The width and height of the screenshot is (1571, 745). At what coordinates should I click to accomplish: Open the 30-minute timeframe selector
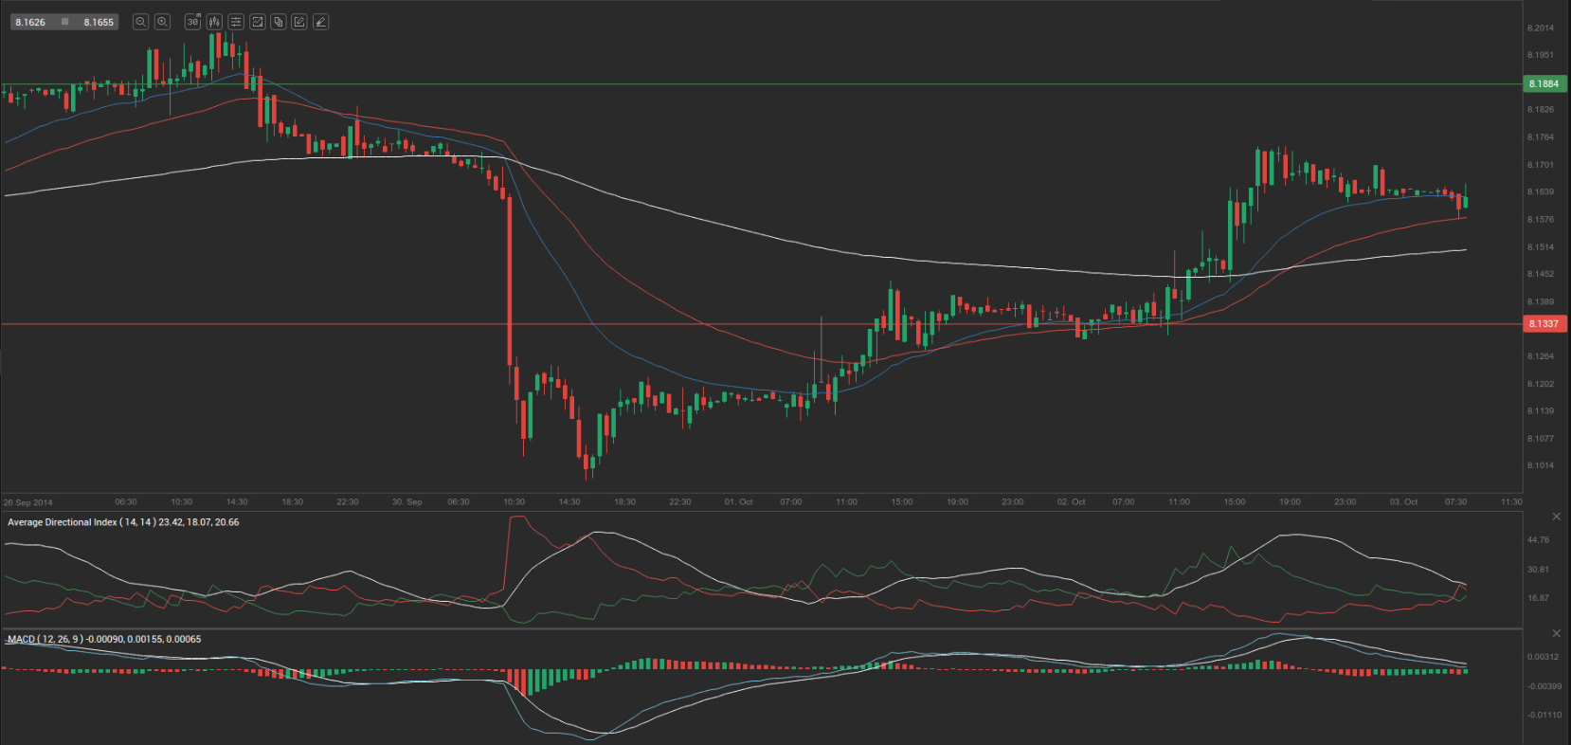click(192, 22)
